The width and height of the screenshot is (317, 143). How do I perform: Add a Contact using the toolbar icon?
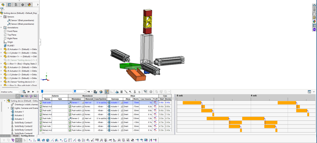(135, 92)
